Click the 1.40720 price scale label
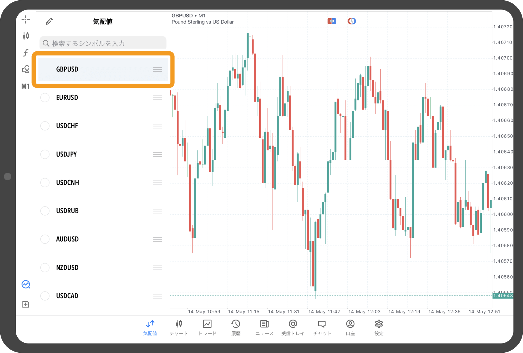Image resolution: width=523 pixels, height=353 pixels. click(503, 27)
